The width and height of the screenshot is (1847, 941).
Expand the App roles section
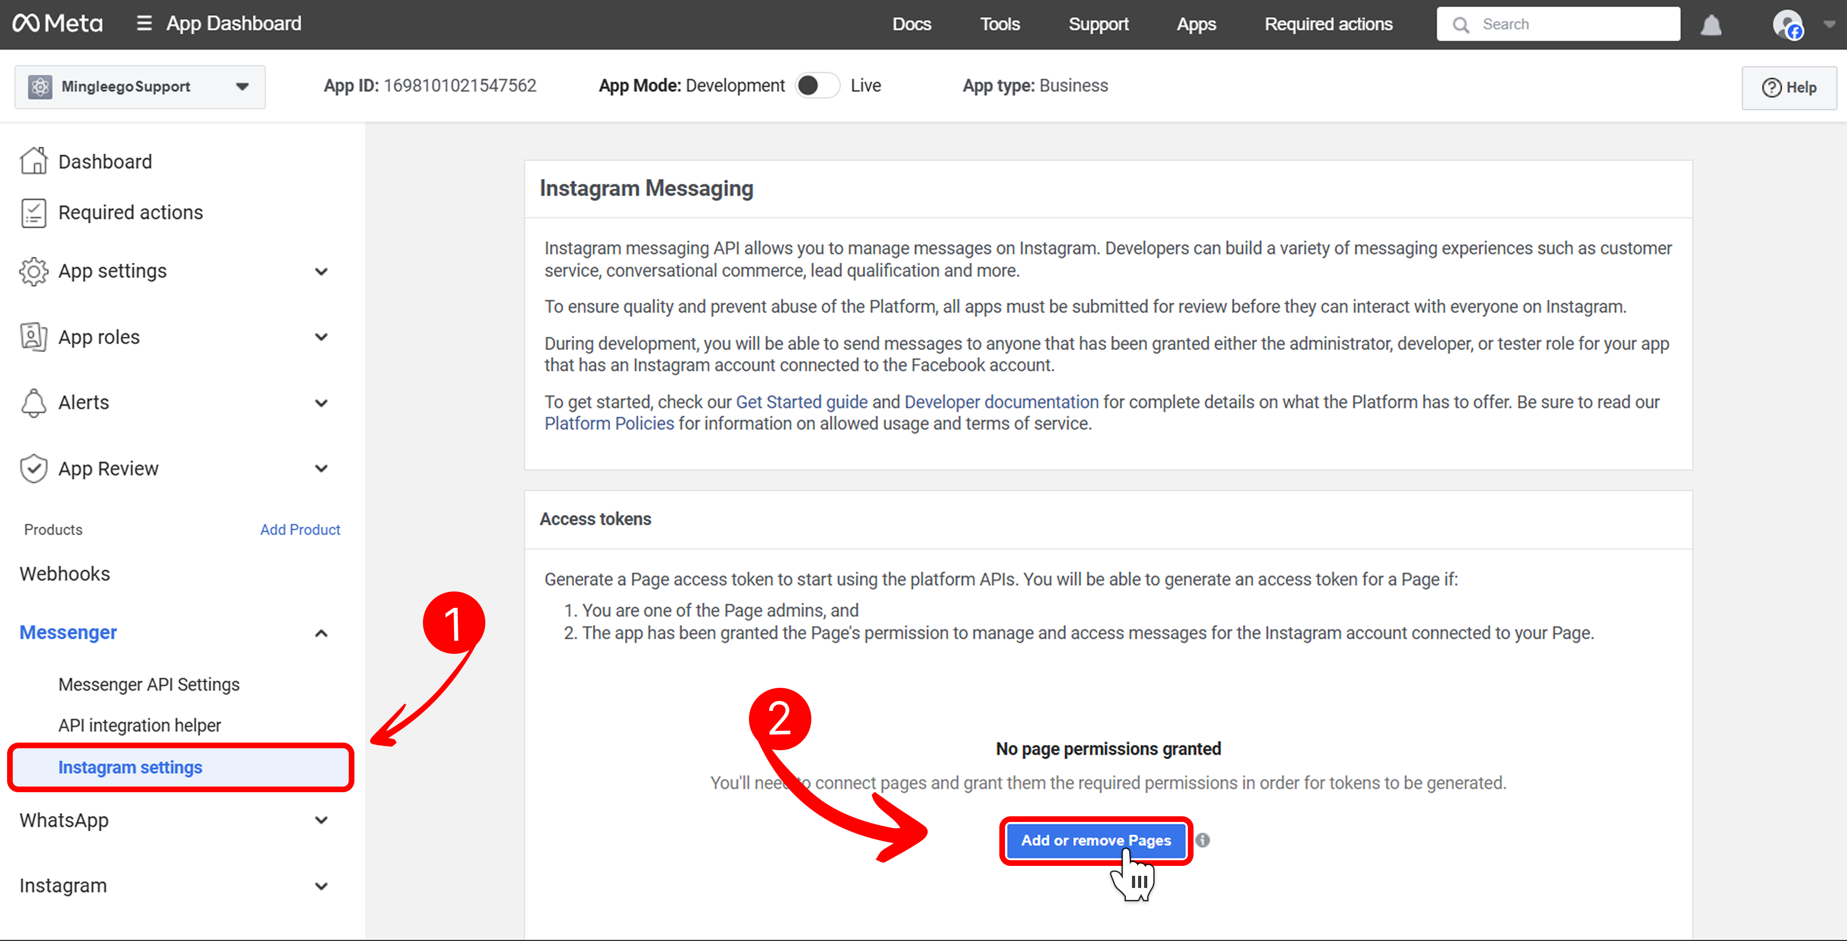point(321,337)
